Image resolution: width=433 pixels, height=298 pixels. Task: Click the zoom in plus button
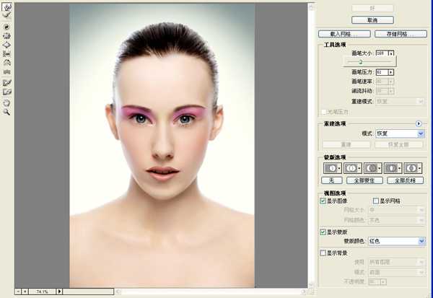pos(25,292)
